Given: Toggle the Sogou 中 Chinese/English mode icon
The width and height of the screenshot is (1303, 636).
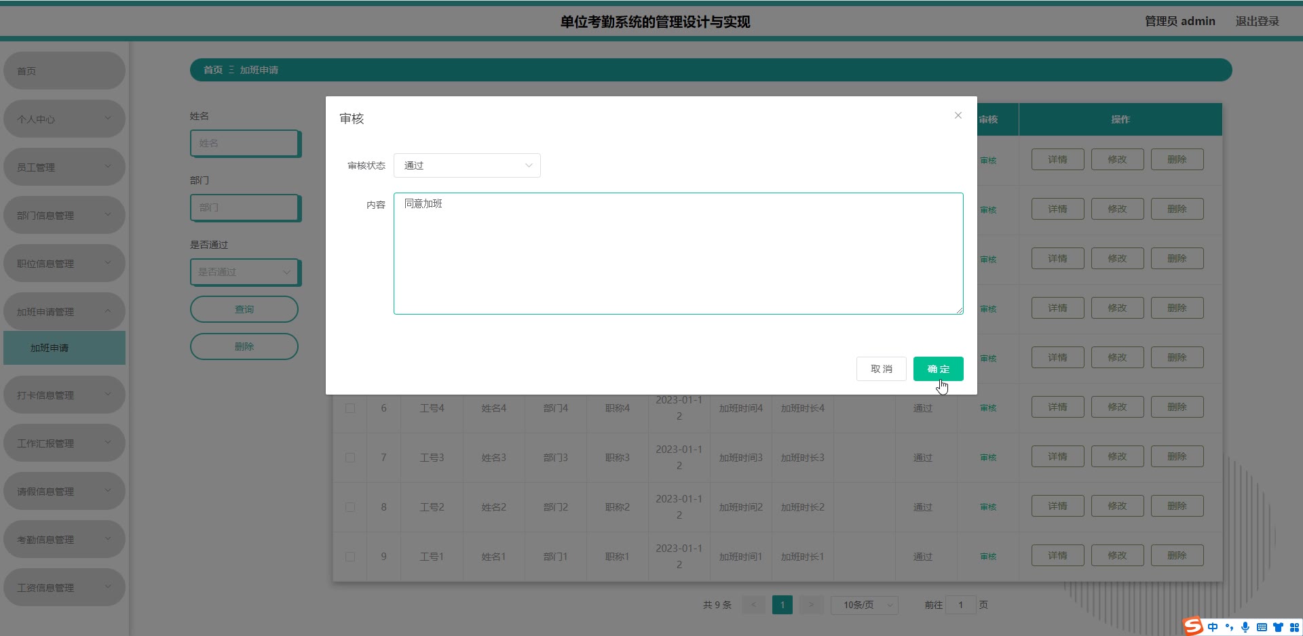Looking at the screenshot, I should pos(1213,627).
